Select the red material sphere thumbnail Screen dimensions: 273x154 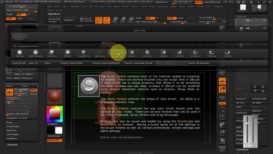[55, 96]
